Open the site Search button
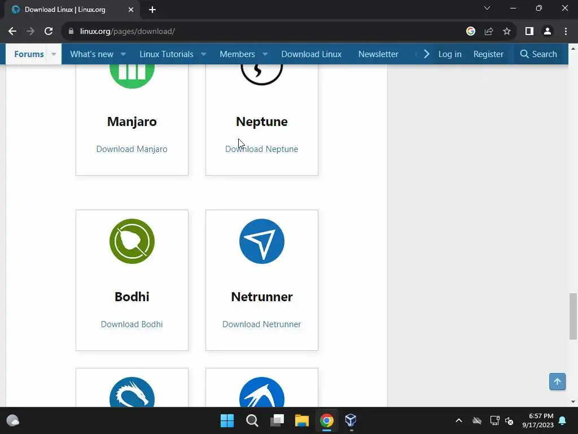The height and width of the screenshot is (434, 578). [538, 54]
